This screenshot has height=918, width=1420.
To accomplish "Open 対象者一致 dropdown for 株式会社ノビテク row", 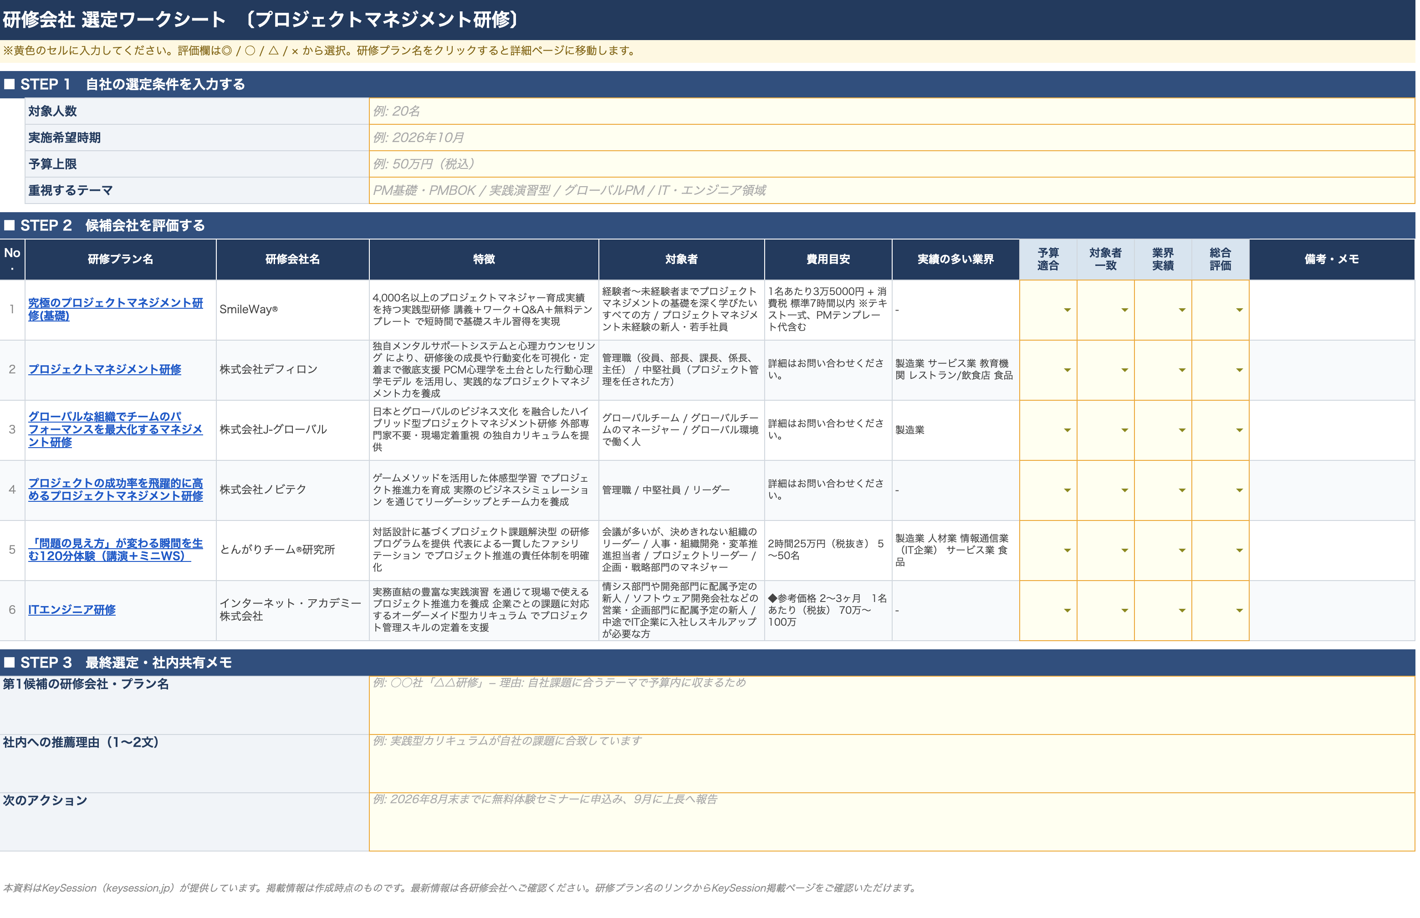I will [x=1124, y=490].
